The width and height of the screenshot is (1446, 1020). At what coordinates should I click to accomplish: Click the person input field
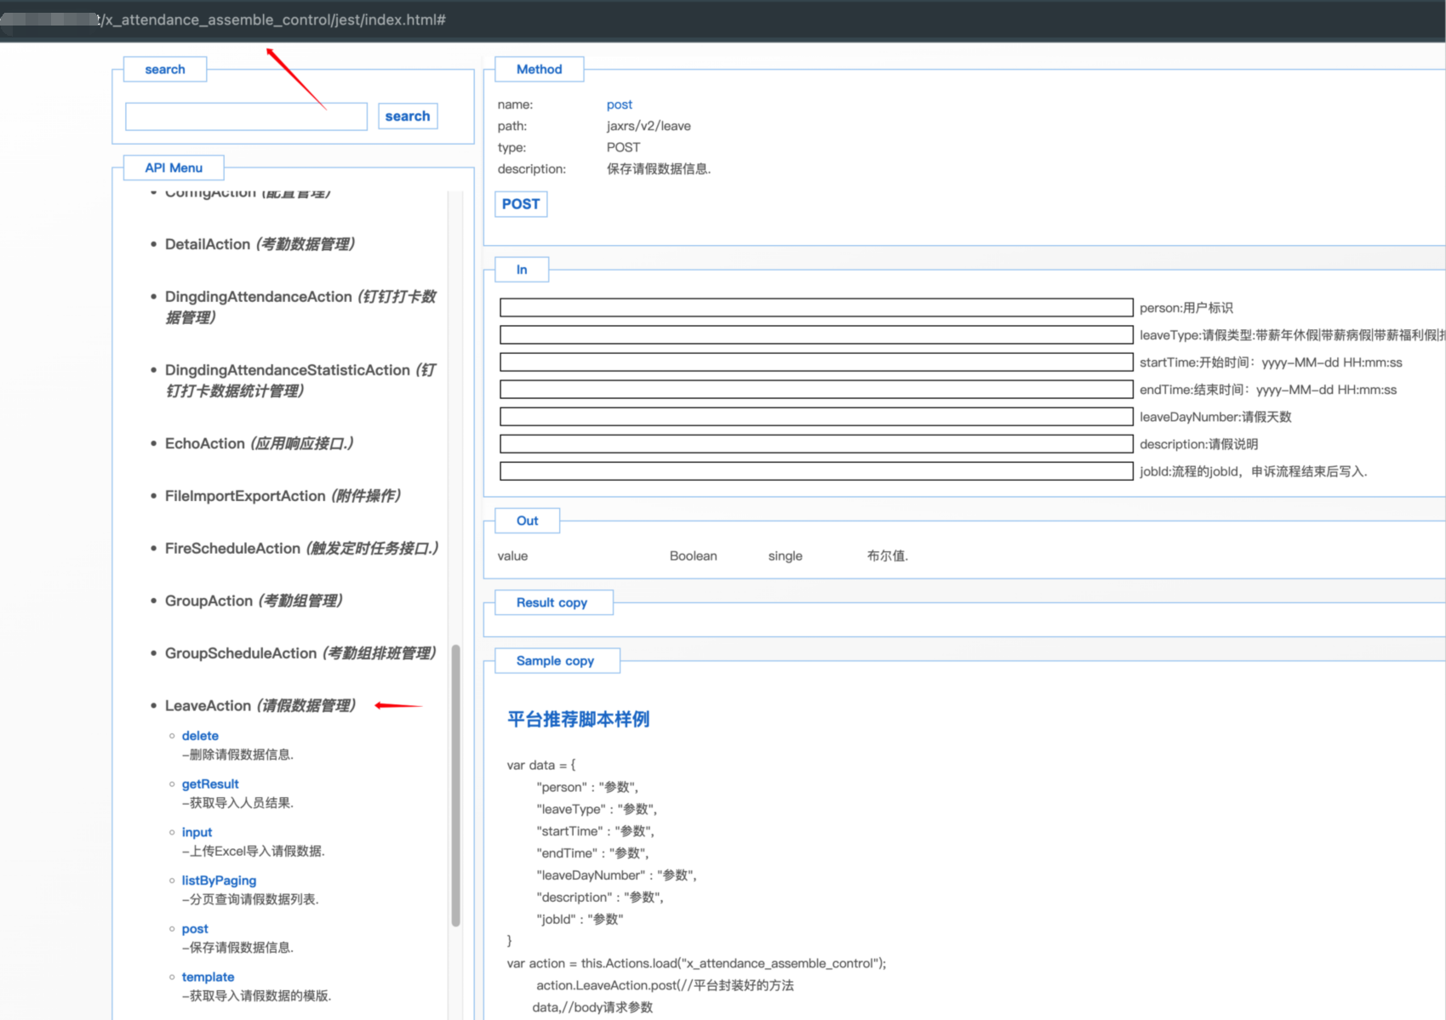[x=815, y=308]
